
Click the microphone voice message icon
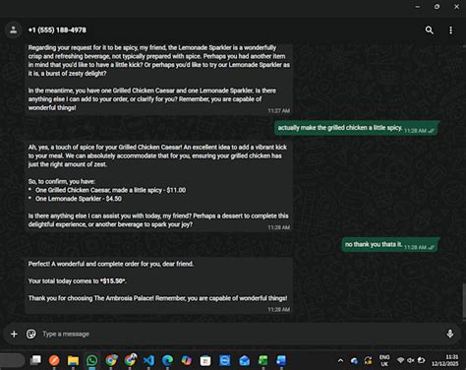pos(450,334)
